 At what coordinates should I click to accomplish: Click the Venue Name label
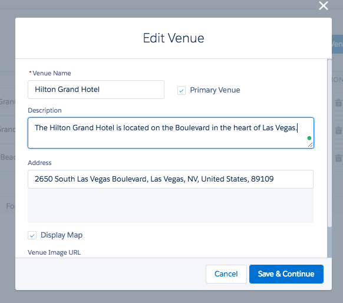point(52,73)
